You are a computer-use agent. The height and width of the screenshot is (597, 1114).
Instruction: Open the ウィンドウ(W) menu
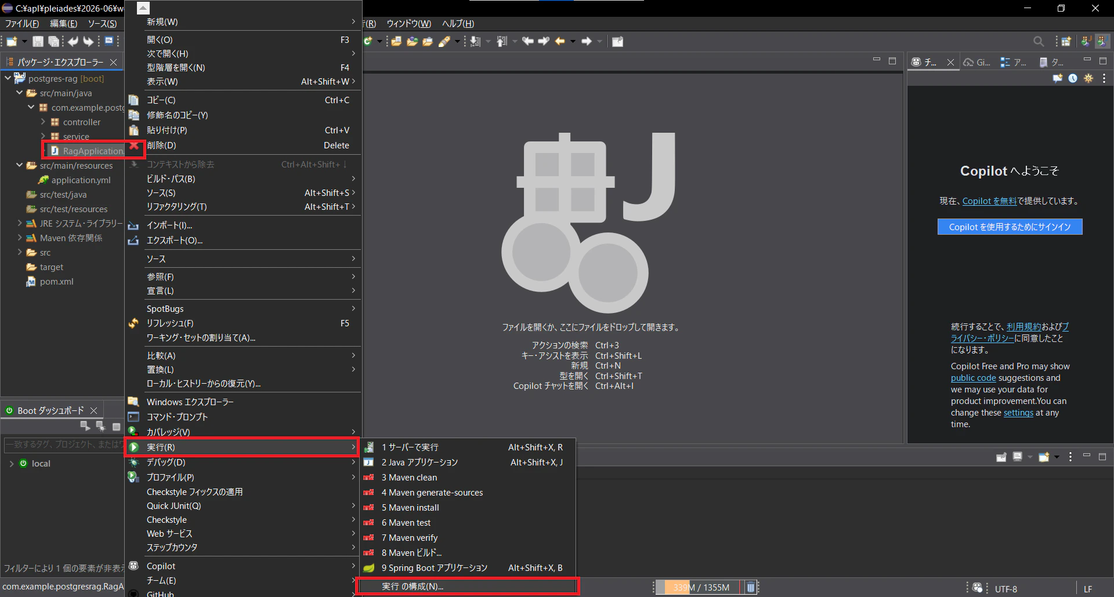coord(408,24)
